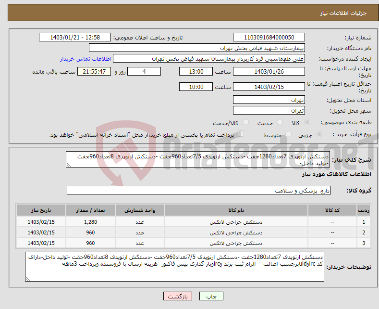
Task: Click the announcement date field 1403/01/21 - 12:58
Action: 75,37
